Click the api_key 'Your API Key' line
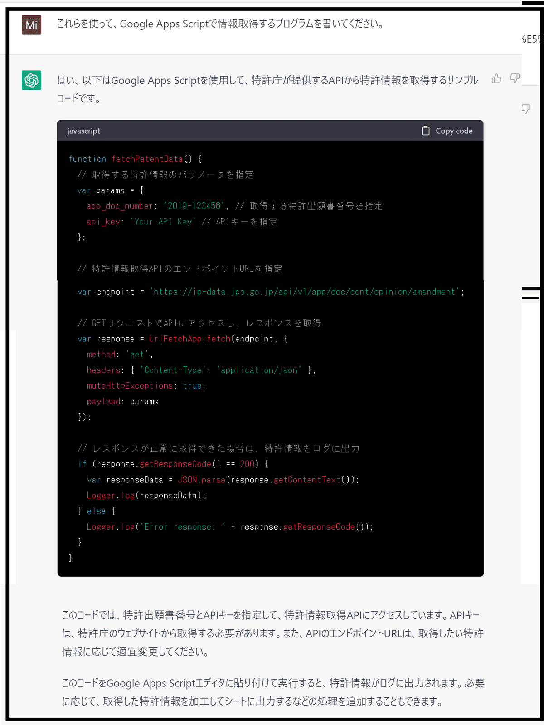544x725 pixels. pos(182,221)
